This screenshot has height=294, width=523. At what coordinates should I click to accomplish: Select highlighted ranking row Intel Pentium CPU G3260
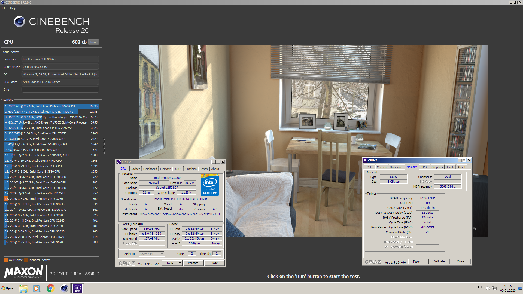tap(51, 199)
